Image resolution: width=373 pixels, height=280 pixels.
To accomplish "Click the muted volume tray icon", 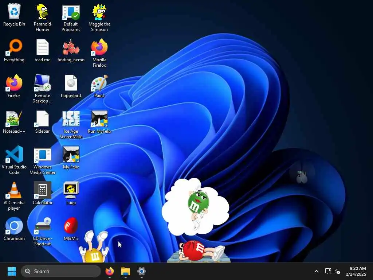I will (x=337, y=271).
